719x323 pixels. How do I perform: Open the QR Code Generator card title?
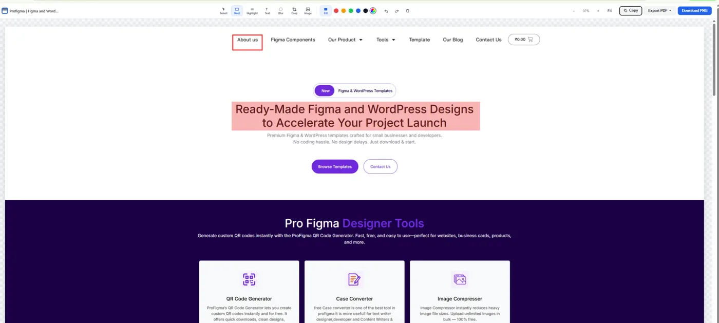coord(249,299)
